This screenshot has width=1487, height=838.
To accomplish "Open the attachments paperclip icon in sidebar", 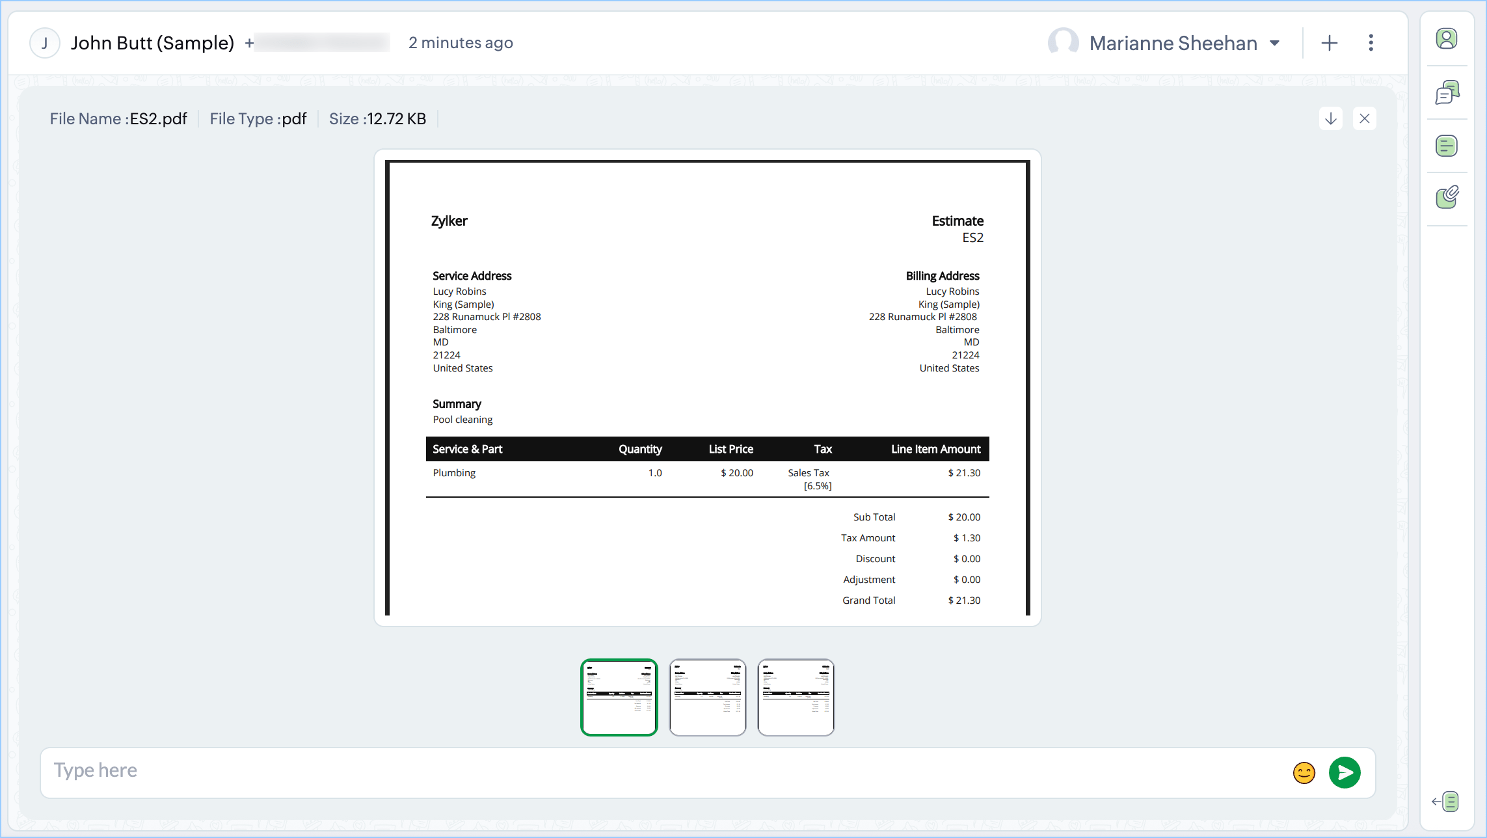I will click(1447, 197).
